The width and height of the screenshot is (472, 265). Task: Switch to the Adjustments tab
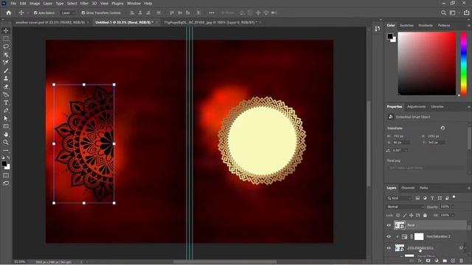pos(416,107)
